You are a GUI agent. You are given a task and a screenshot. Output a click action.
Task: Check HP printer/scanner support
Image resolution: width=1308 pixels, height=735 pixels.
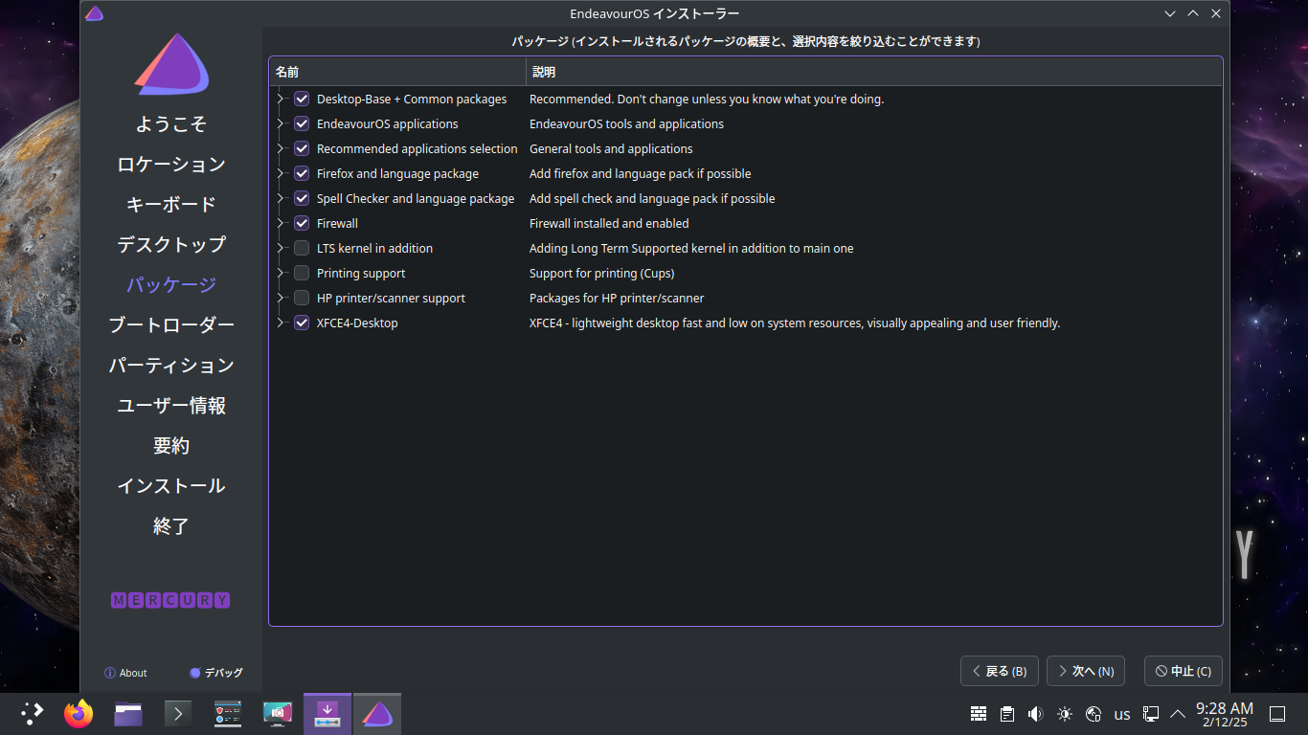302,298
